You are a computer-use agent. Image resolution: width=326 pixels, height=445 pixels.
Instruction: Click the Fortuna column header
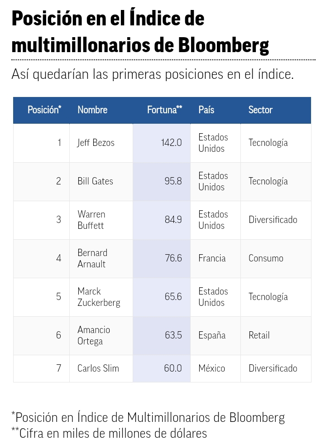pos(164,110)
